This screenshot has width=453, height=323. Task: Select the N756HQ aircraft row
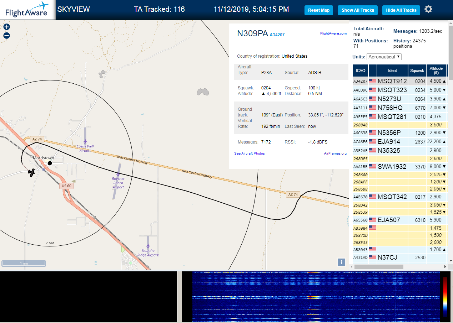[x=400, y=108]
